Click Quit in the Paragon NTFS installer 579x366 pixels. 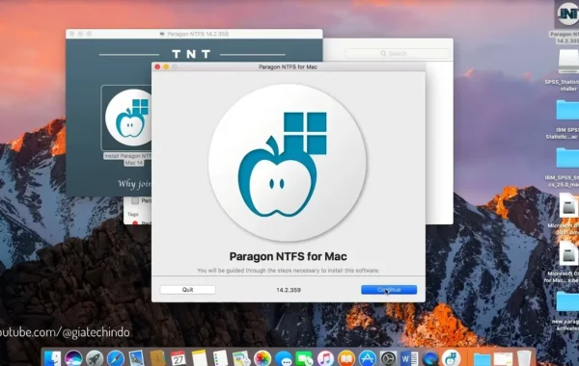pyautogui.click(x=187, y=290)
